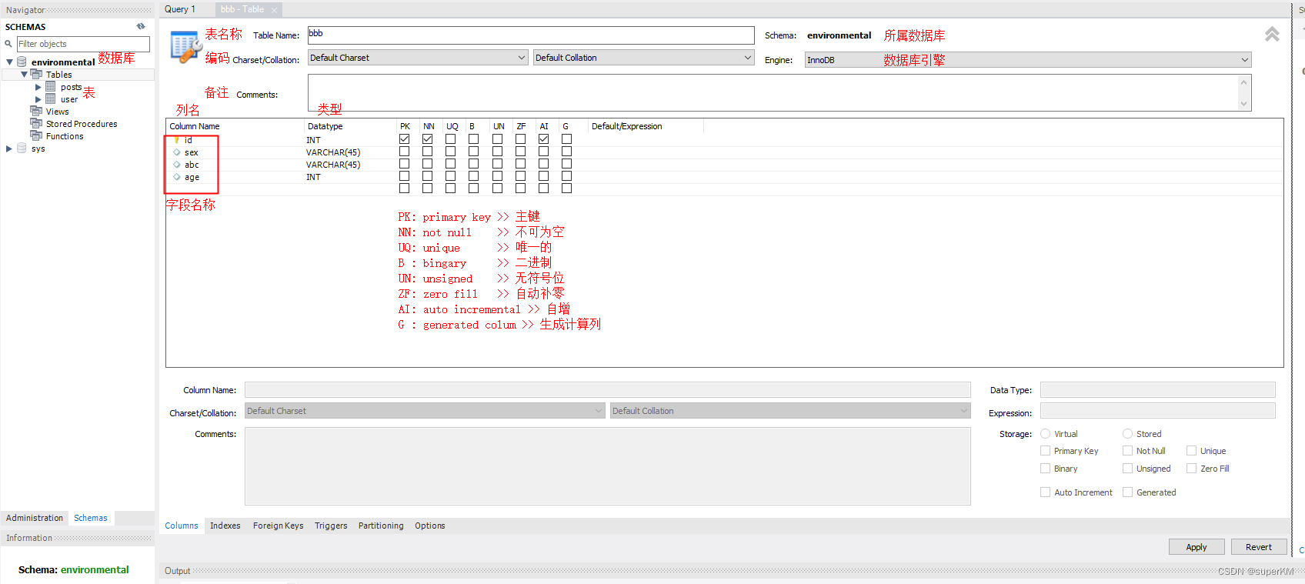This screenshot has height=584, width=1305.
Task: Toggle the Auto Increment checkbox in details
Action: click(1045, 492)
